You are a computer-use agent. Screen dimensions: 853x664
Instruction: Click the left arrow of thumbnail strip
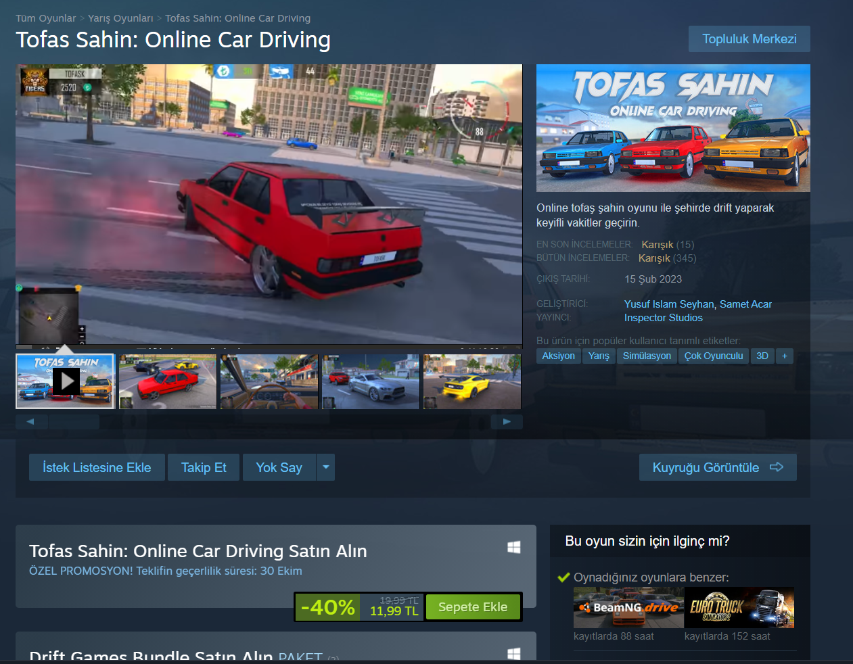pos(31,422)
